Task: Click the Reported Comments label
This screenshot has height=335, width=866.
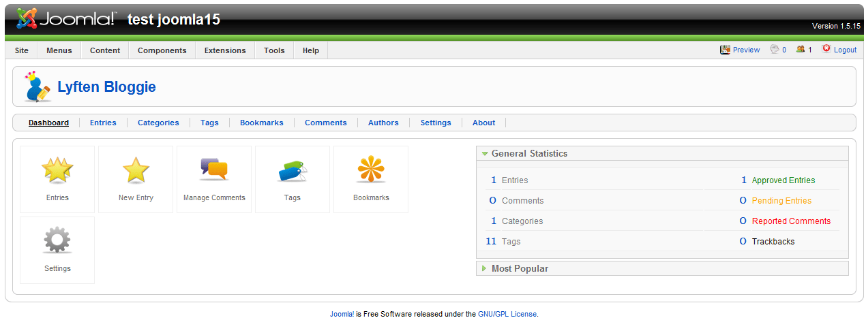Action: coord(791,221)
